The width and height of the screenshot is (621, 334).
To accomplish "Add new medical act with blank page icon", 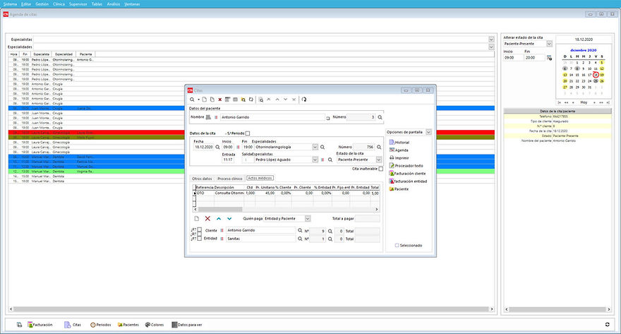I will (x=196, y=218).
